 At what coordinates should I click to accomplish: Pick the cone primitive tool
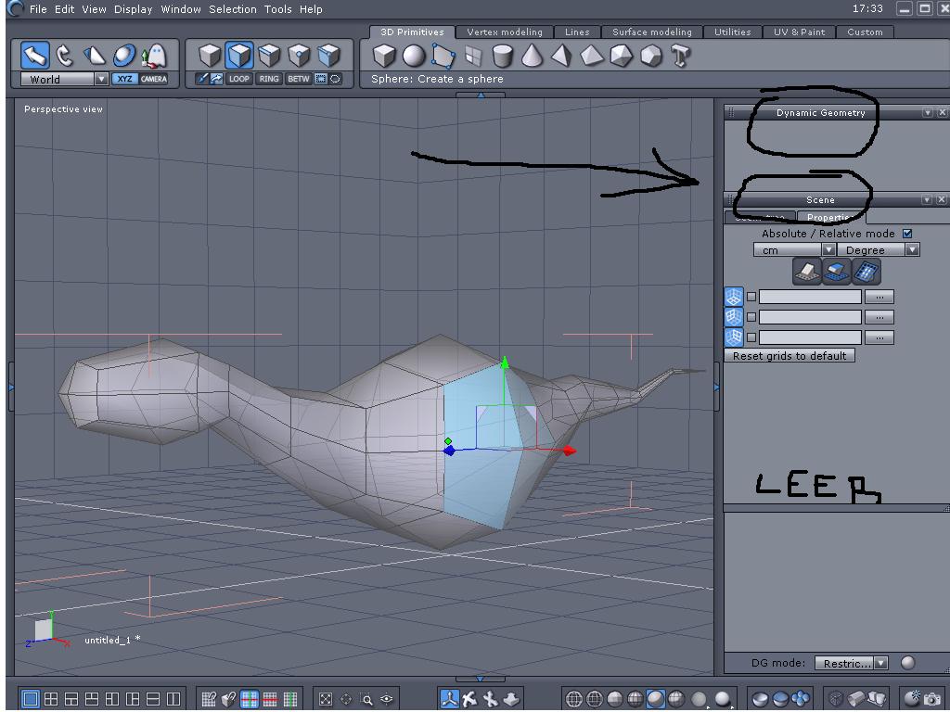[532, 56]
